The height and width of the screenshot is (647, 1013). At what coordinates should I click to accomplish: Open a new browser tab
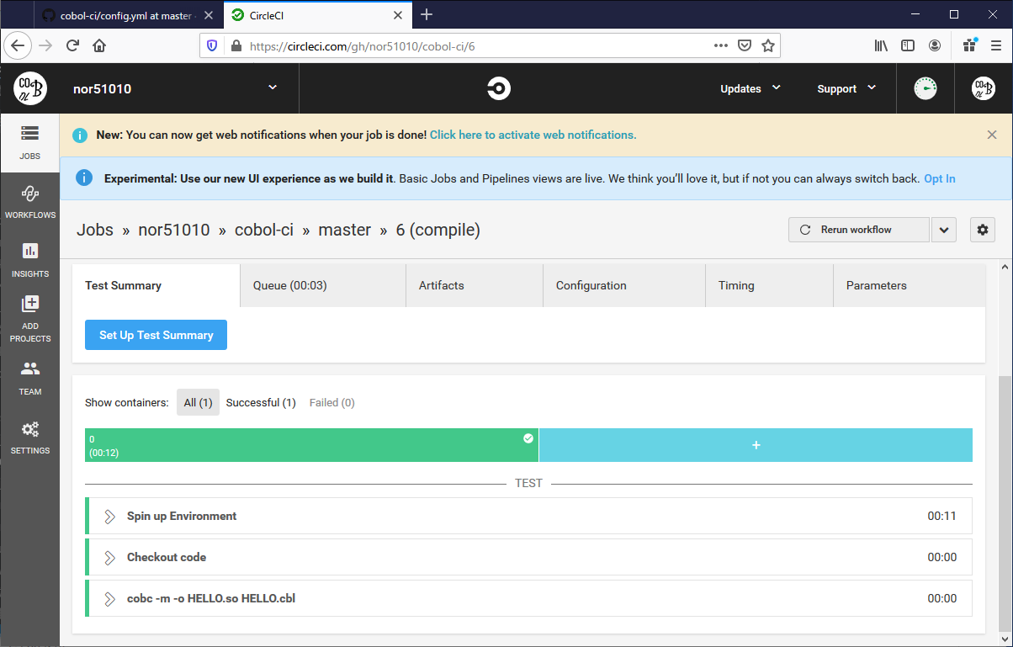(427, 14)
